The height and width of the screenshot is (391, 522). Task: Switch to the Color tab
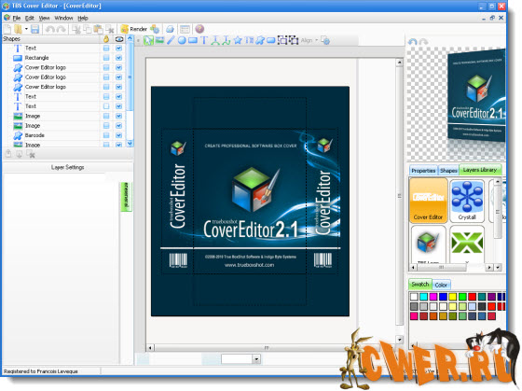click(x=441, y=285)
